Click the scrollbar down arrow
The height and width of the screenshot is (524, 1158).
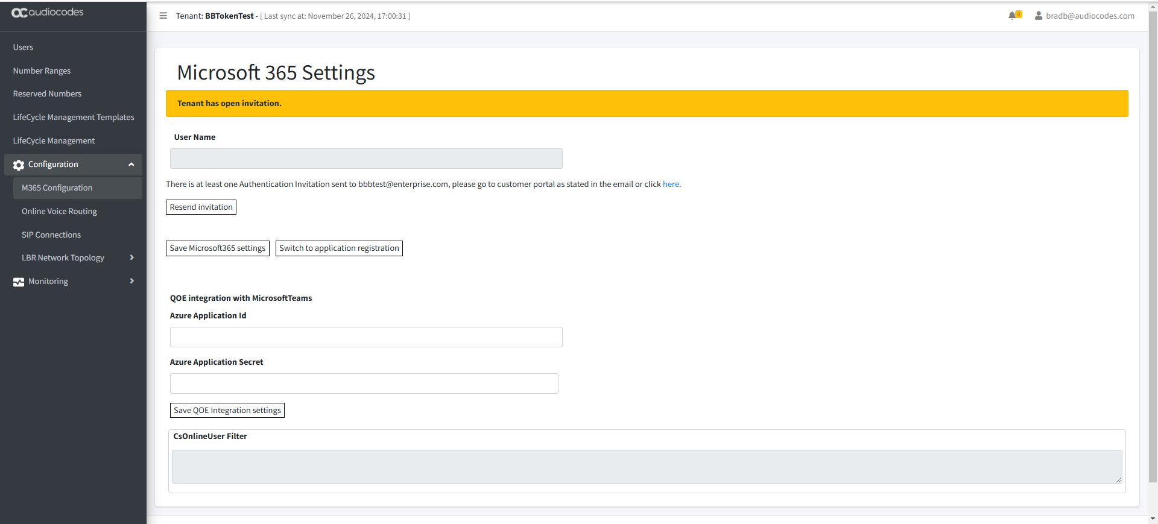[1153, 519]
